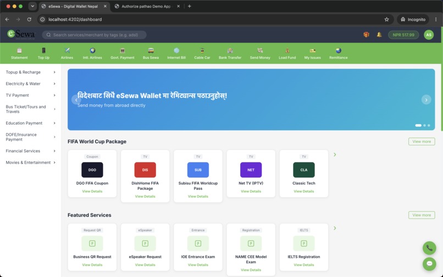Open the Internet Bill icon
Viewport: 443px width, 277px height.
coord(176,51)
